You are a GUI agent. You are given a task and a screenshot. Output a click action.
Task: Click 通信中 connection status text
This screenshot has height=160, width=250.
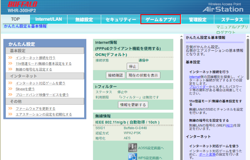pos(143,60)
